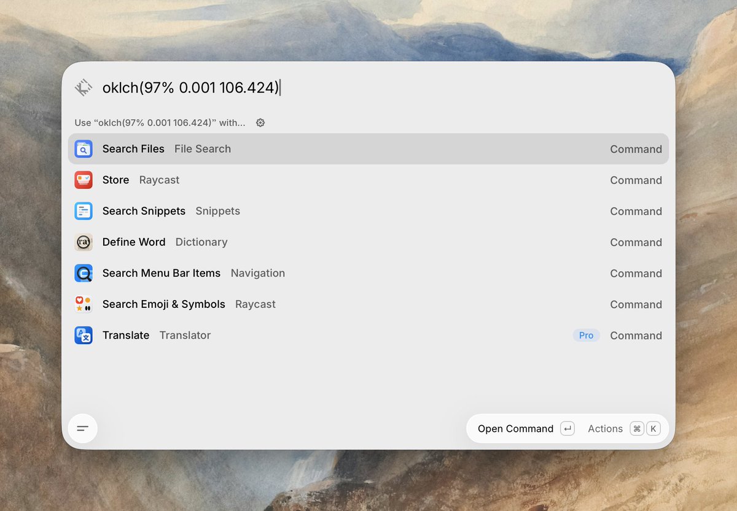
Task: Click the "Use oklch... with..." label
Action: tap(160, 123)
